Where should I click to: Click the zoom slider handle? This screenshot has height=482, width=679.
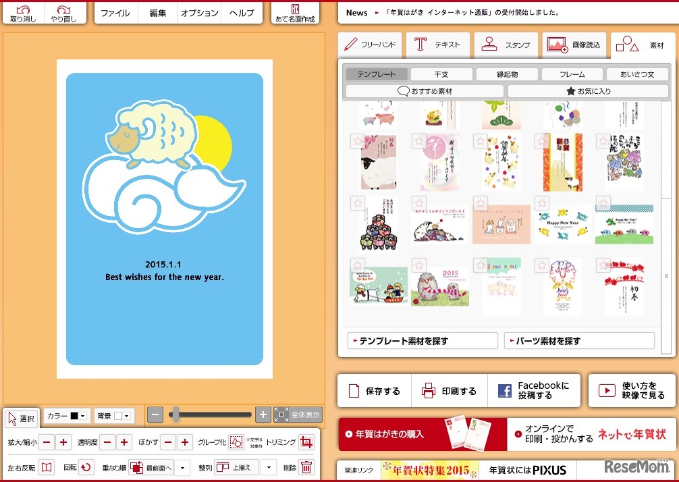click(175, 414)
